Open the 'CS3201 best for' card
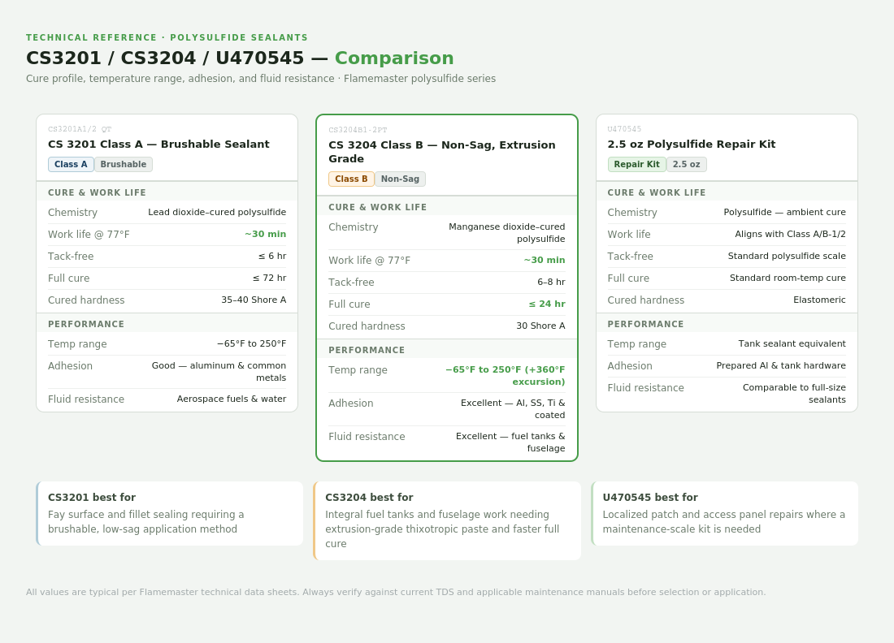This screenshot has height=643, width=894. point(169,513)
